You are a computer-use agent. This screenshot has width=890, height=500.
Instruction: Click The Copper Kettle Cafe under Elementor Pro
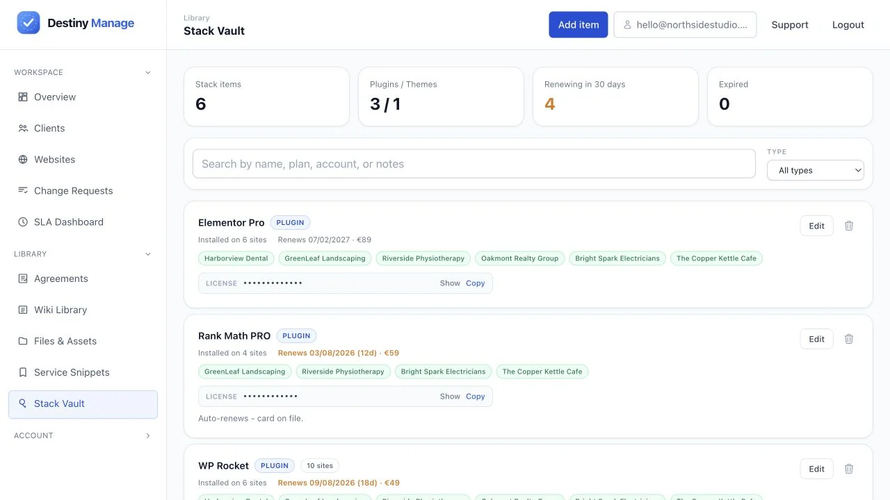716,258
